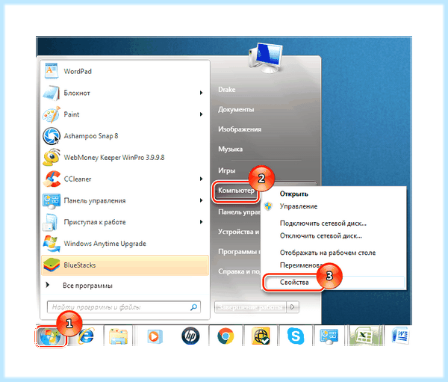448x382 pixels.
Task: Open Документы in the right pane
Action: point(236,109)
